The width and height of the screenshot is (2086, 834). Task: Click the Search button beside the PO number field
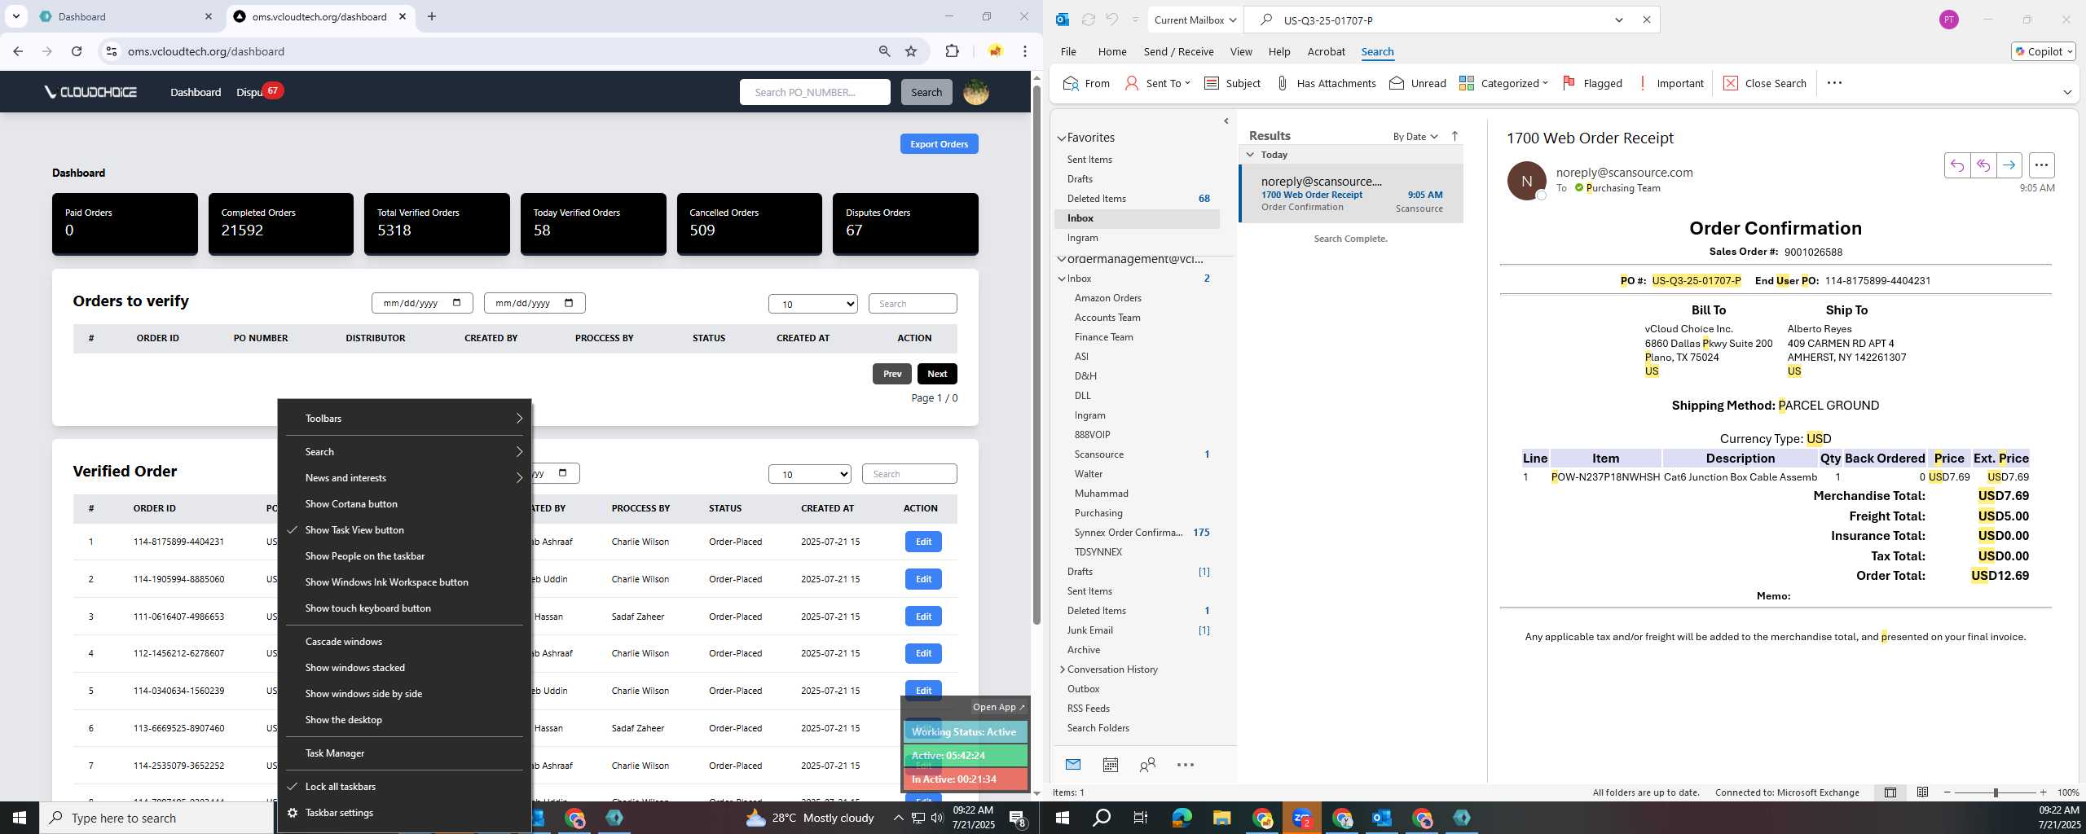click(926, 92)
